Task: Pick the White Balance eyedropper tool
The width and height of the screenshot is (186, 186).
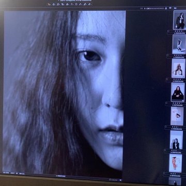Action: (x=85, y=4)
